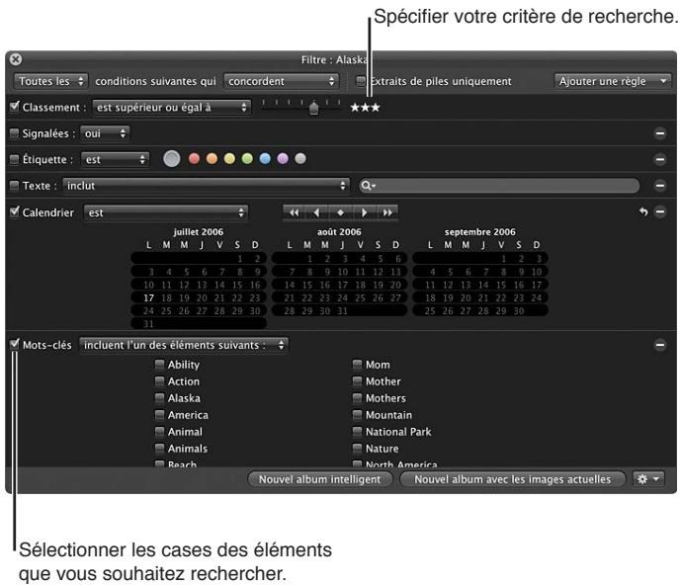
Task: Open the est supérieur ou égal à dropdown
Action: [x=171, y=108]
